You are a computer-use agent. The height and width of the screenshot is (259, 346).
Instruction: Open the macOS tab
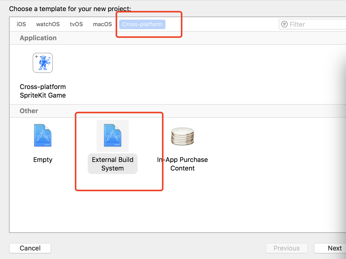point(102,24)
